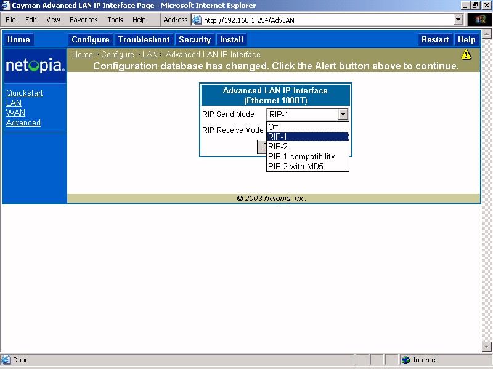This screenshot has height=369, width=493.
Task: Open the Favorites menu
Action: point(84,20)
